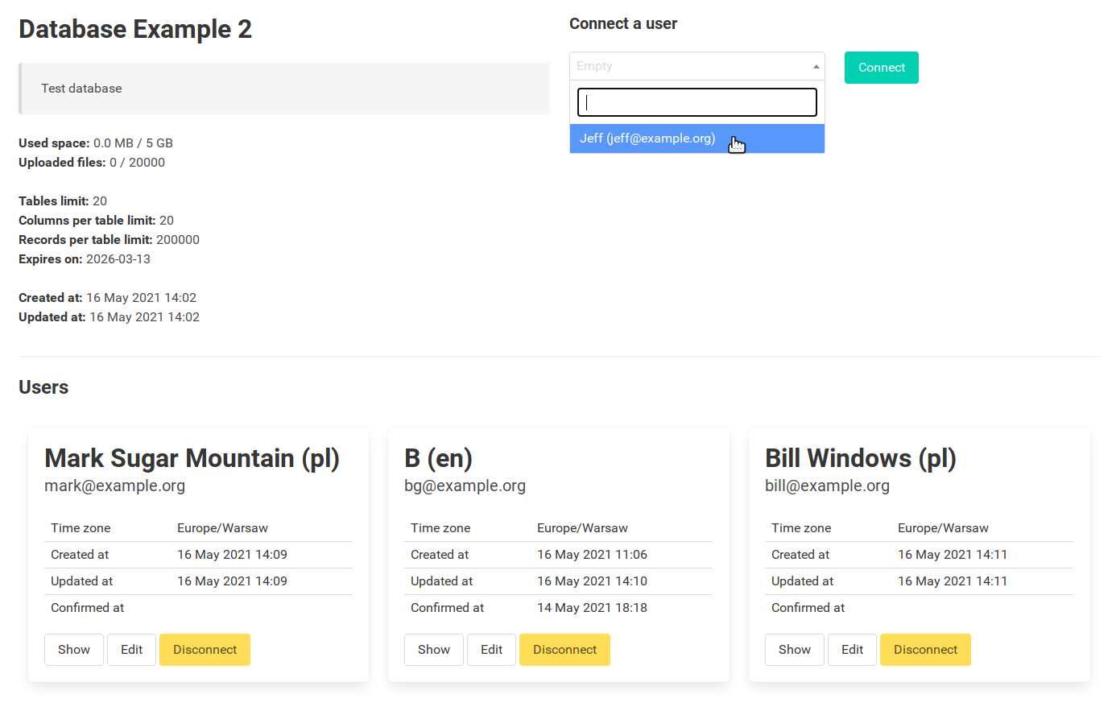Disconnect user B (en)
The height and width of the screenshot is (715, 1112).
564,650
